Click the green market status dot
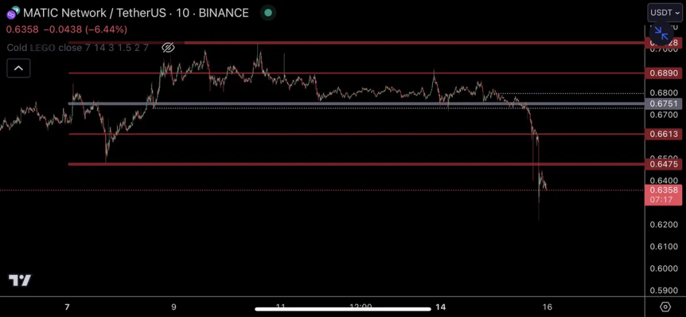 268,13
